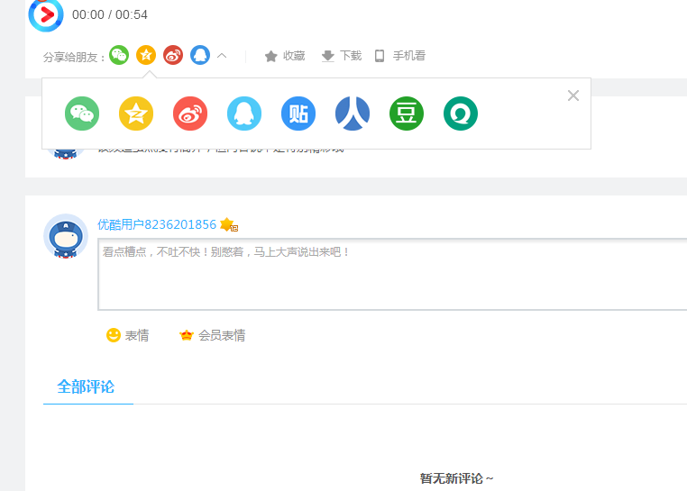Share via small Weibo icon in share row
The width and height of the screenshot is (687, 491).
pyautogui.click(x=173, y=55)
